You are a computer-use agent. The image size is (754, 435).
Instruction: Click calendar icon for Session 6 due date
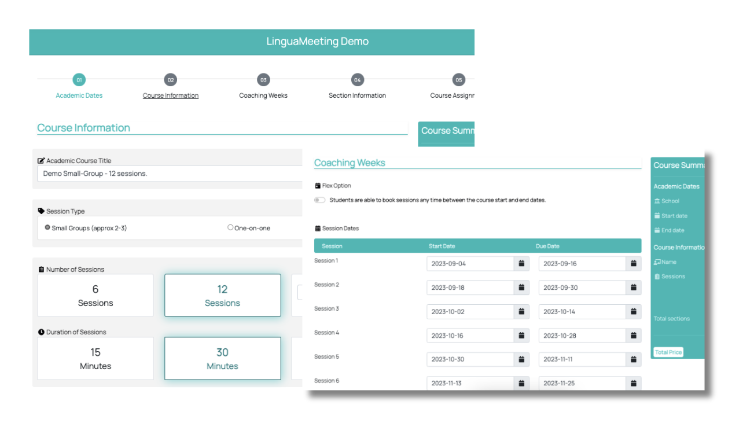(634, 383)
